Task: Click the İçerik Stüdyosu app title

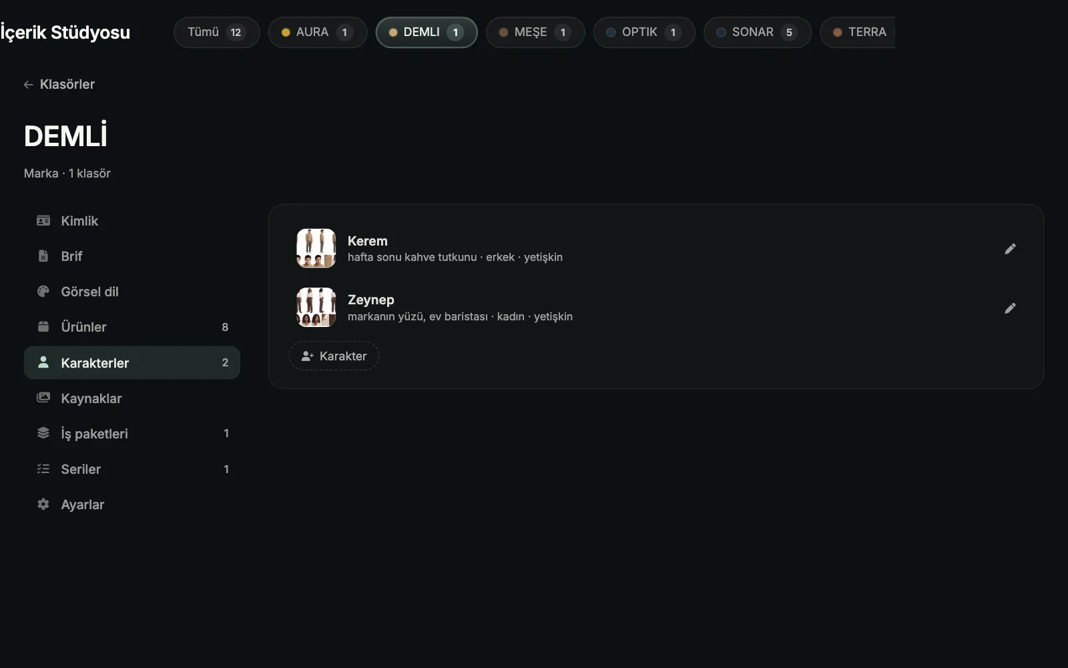Action: coord(65,32)
